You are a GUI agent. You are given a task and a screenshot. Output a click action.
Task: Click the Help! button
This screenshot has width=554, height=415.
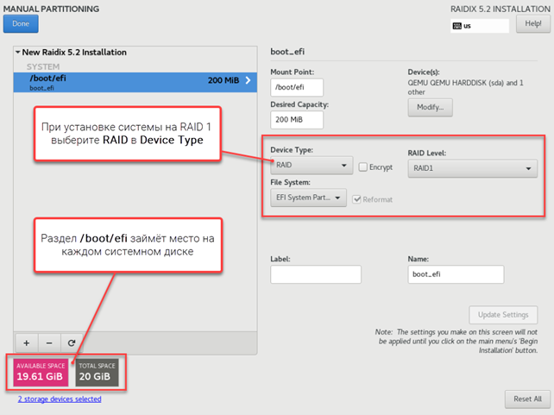529,24
